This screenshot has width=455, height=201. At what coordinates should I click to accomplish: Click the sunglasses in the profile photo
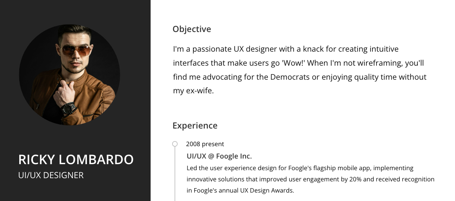[75, 50]
